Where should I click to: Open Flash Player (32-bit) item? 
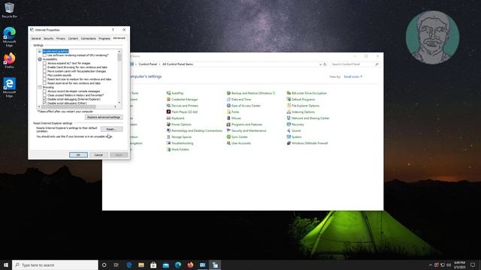182,112
